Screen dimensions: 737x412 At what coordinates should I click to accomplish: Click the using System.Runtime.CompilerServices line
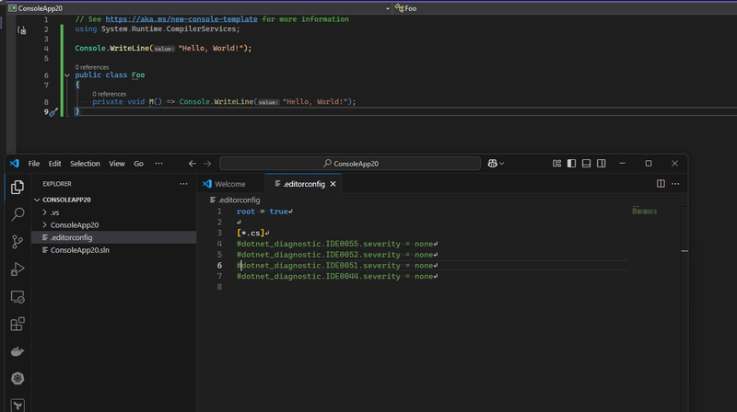tap(158, 29)
